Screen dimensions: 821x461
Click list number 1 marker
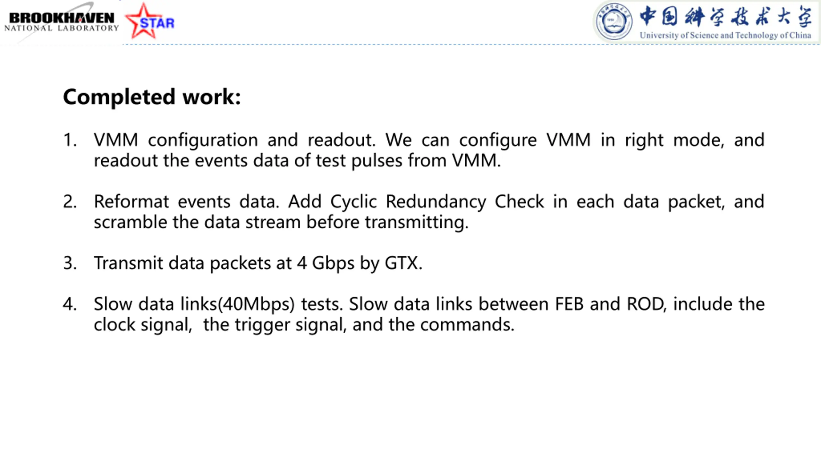pos(70,140)
